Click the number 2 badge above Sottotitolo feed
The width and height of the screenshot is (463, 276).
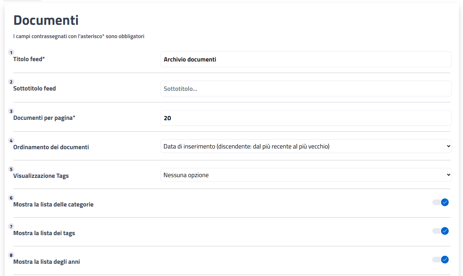[x=11, y=82]
